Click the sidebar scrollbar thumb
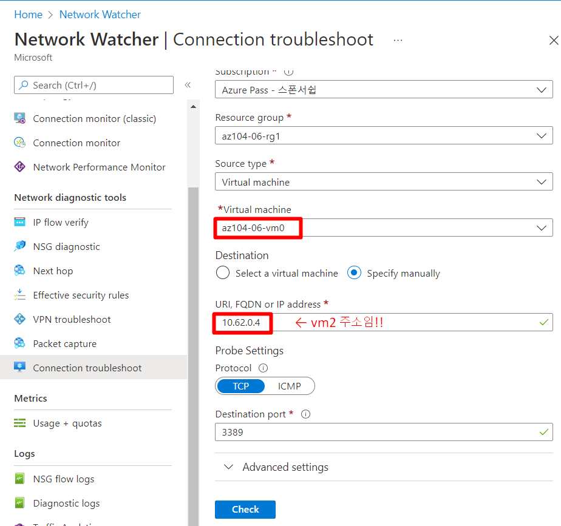561x526 pixels. [x=193, y=356]
